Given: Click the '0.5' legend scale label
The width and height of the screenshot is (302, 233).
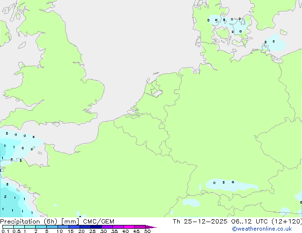Looking at the screenshot, I should (16, 231).
